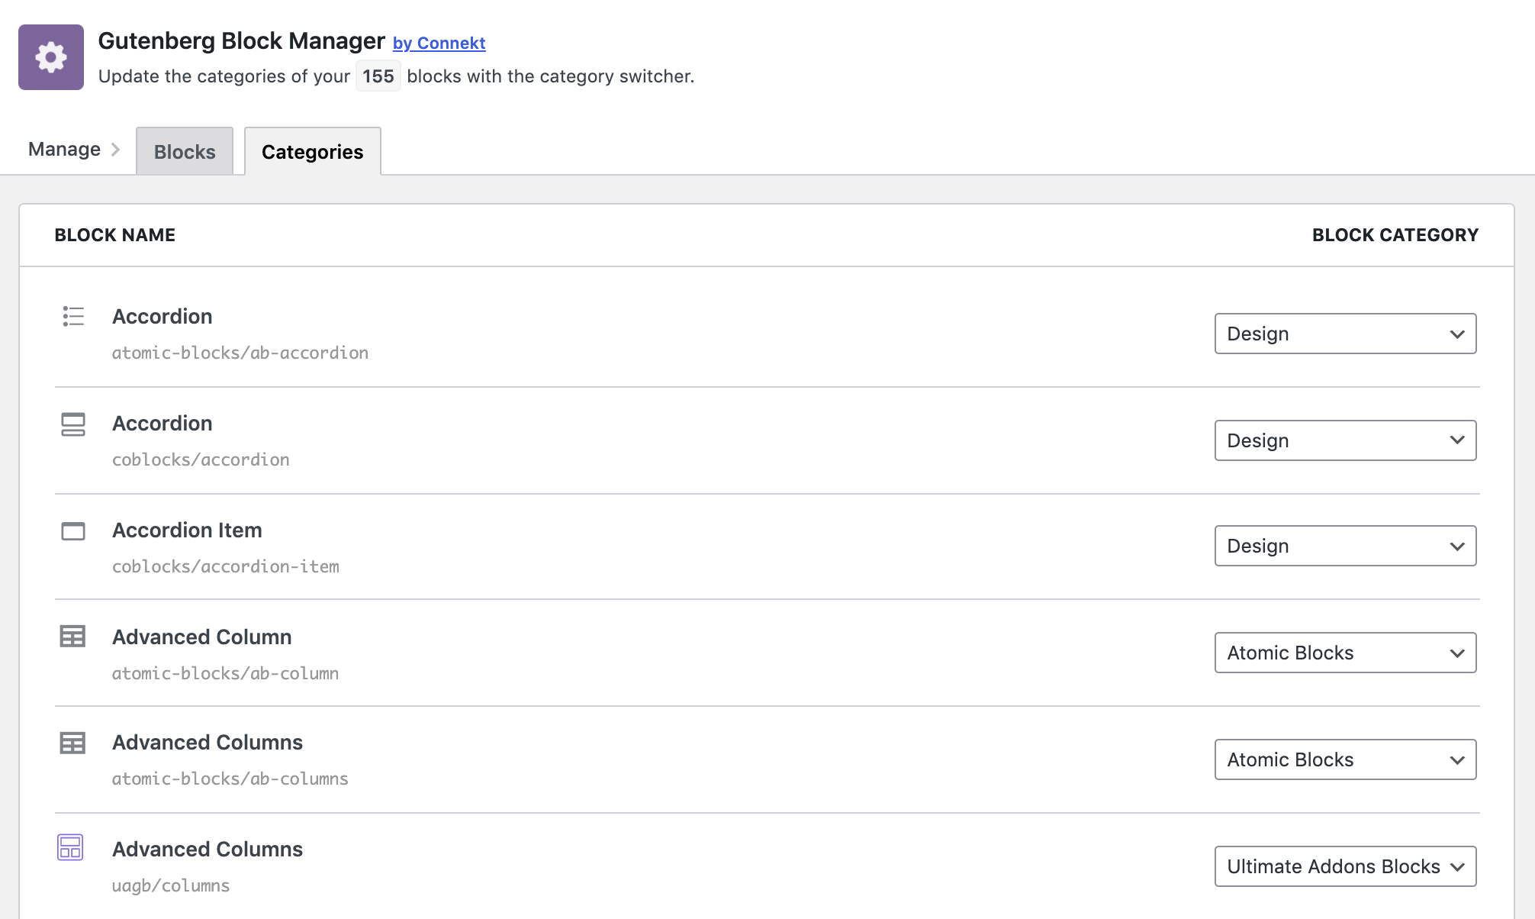This screenshot has height=919, width=1535.
Task: Click the purple gear plugin icon
Action: (51, 57)
